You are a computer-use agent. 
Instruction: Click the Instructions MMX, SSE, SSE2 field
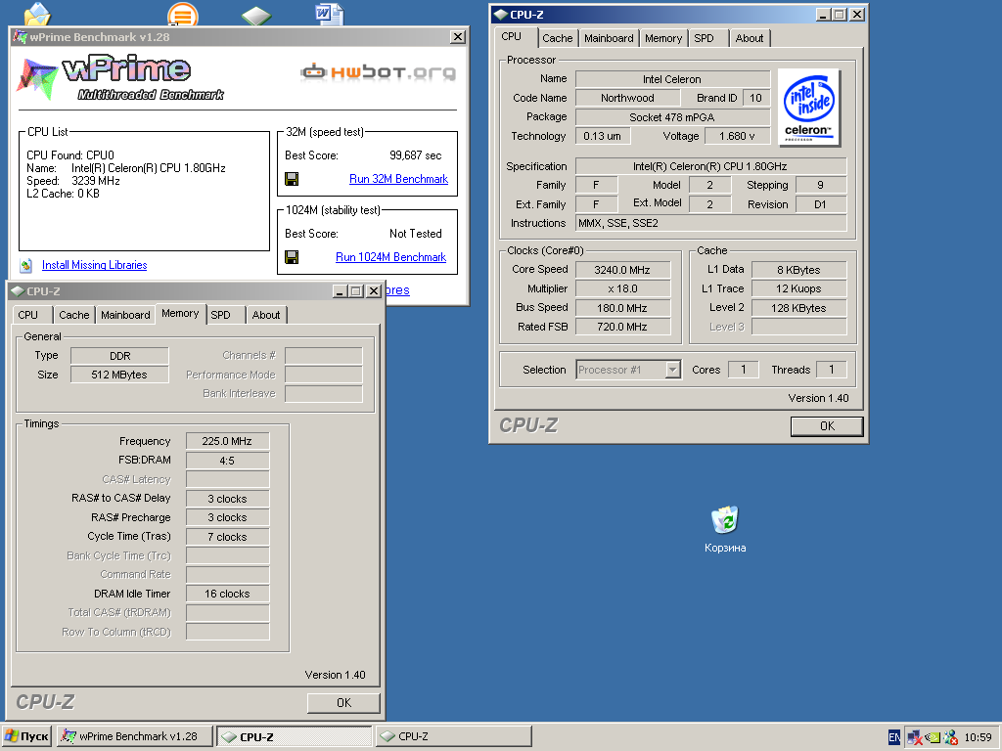711,223
